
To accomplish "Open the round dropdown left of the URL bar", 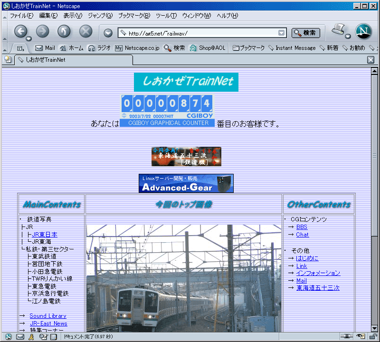I will tap(108, 33).
